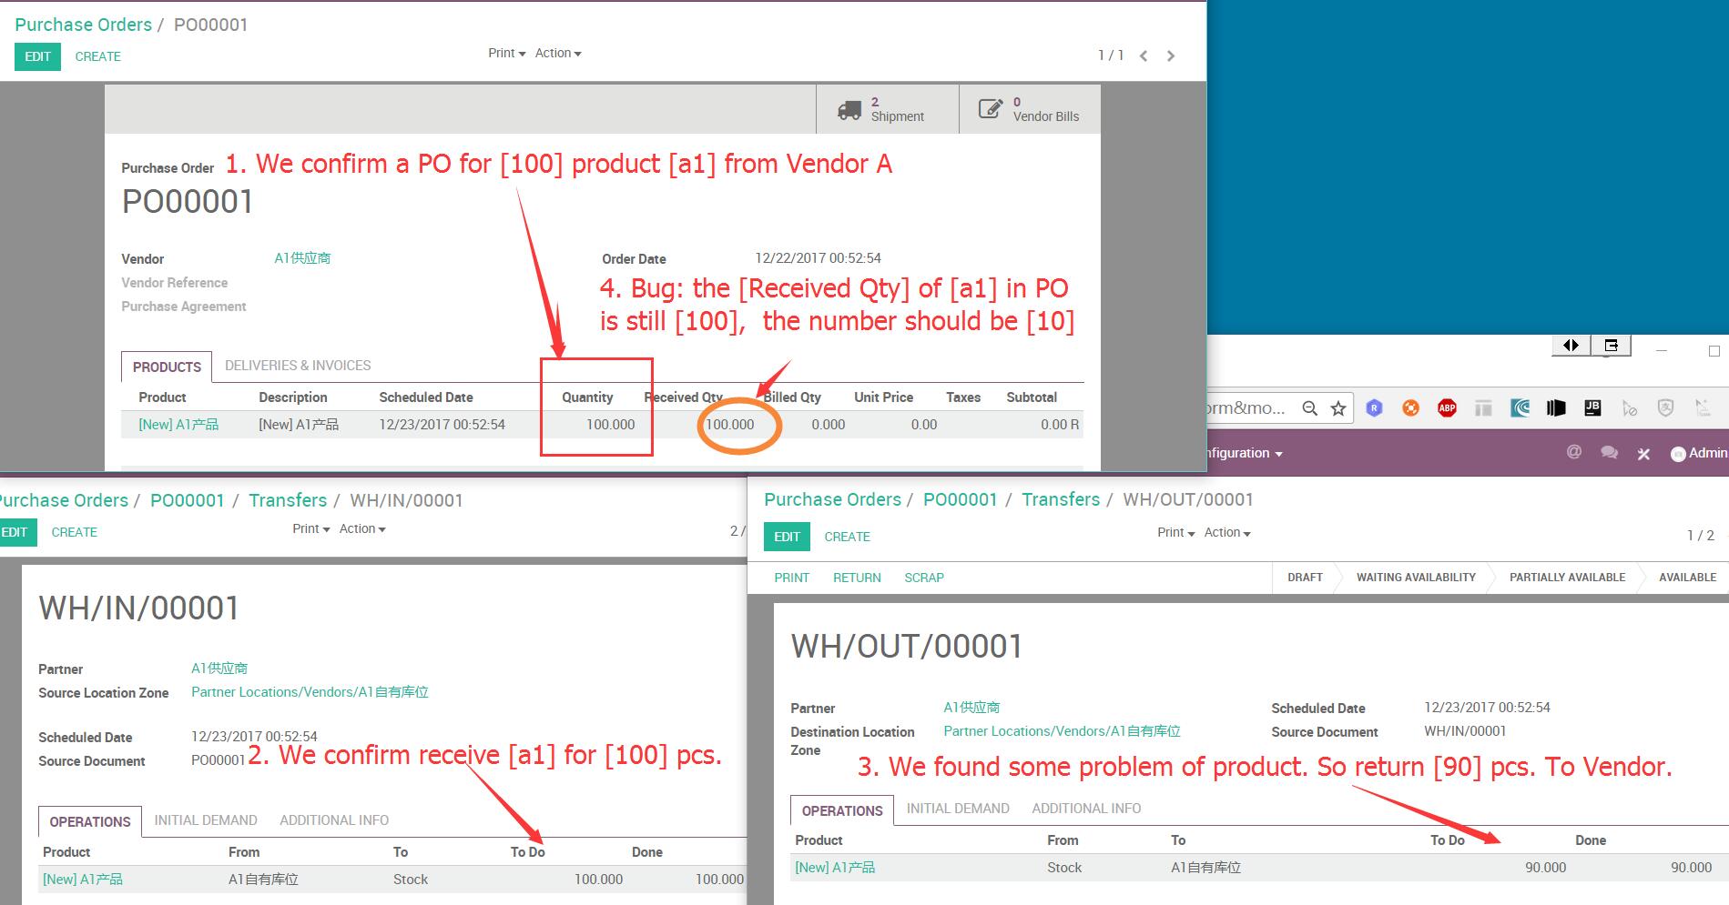This screenshot has height=905, width=1729.
Task: Click the JetBrains JB extension icon
Action: pos(1592,408)
